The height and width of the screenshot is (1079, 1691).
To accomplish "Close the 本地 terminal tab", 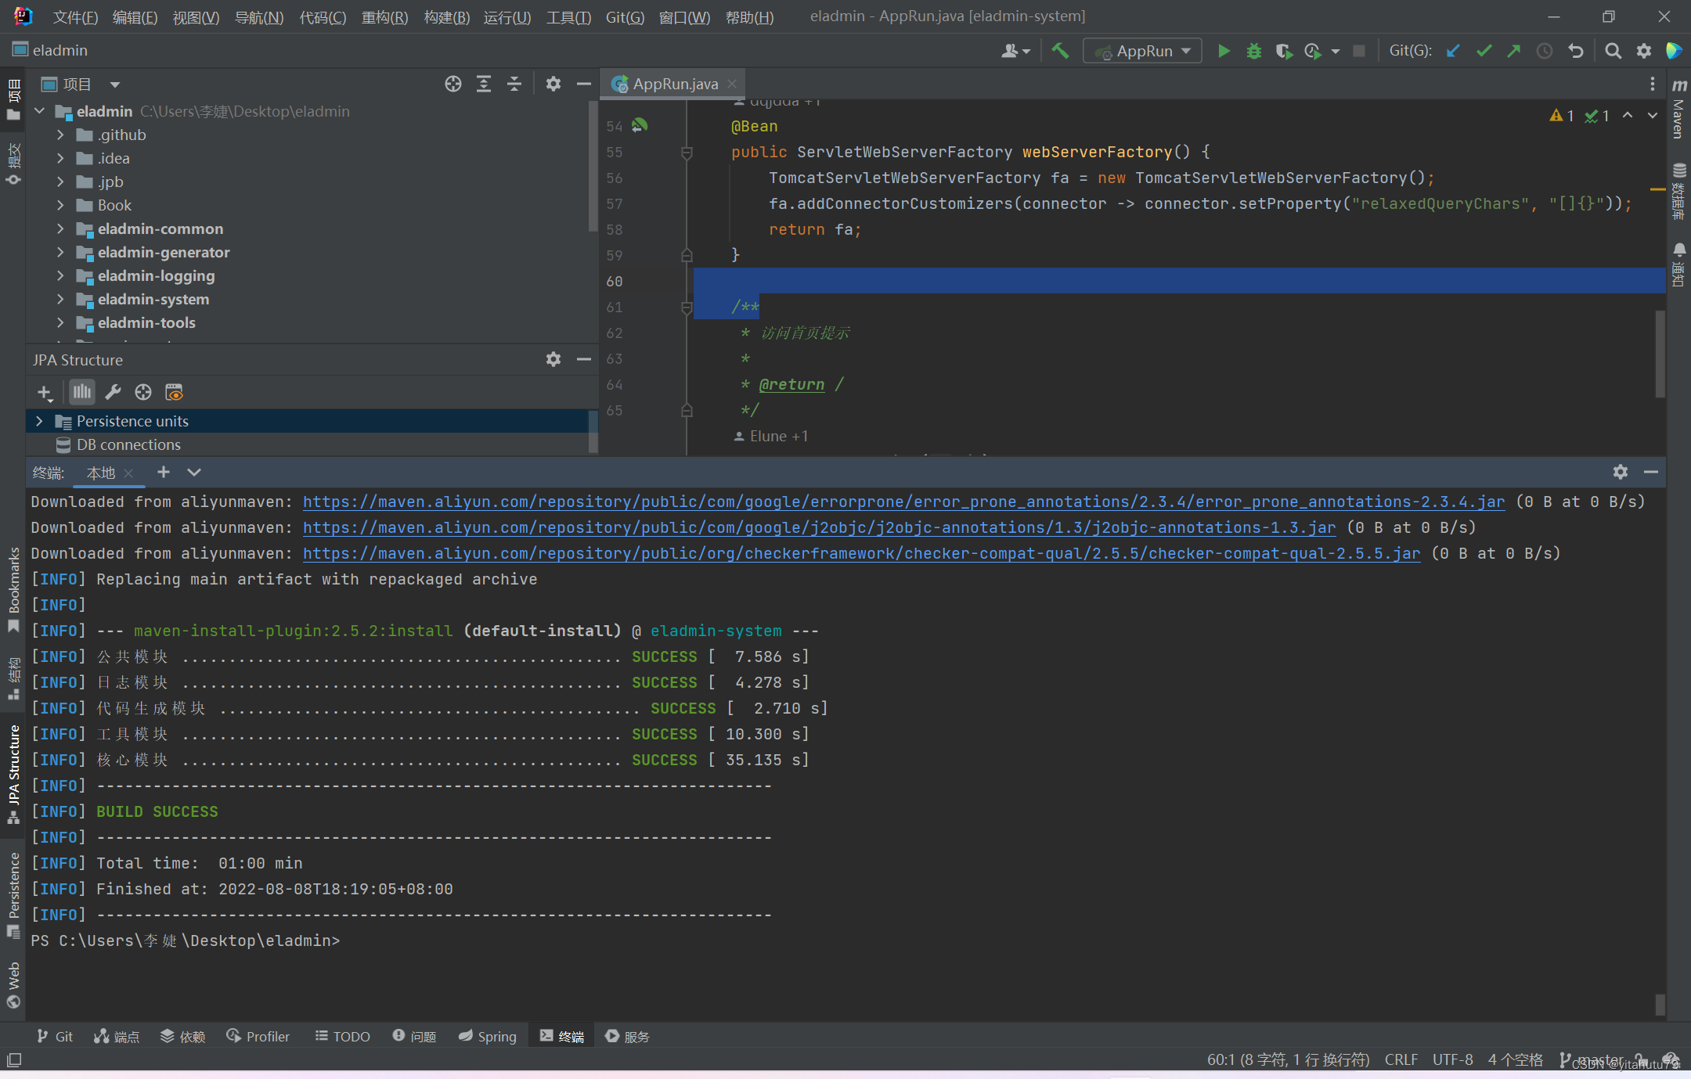I will (129, 473).
